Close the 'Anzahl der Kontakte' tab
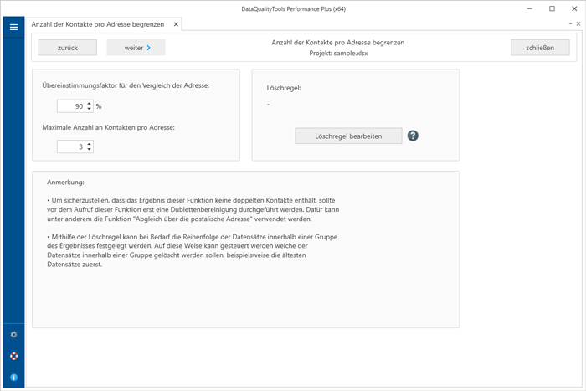This screenshot has height=391, width=586. pyautogui.click(x=176, y=24)
